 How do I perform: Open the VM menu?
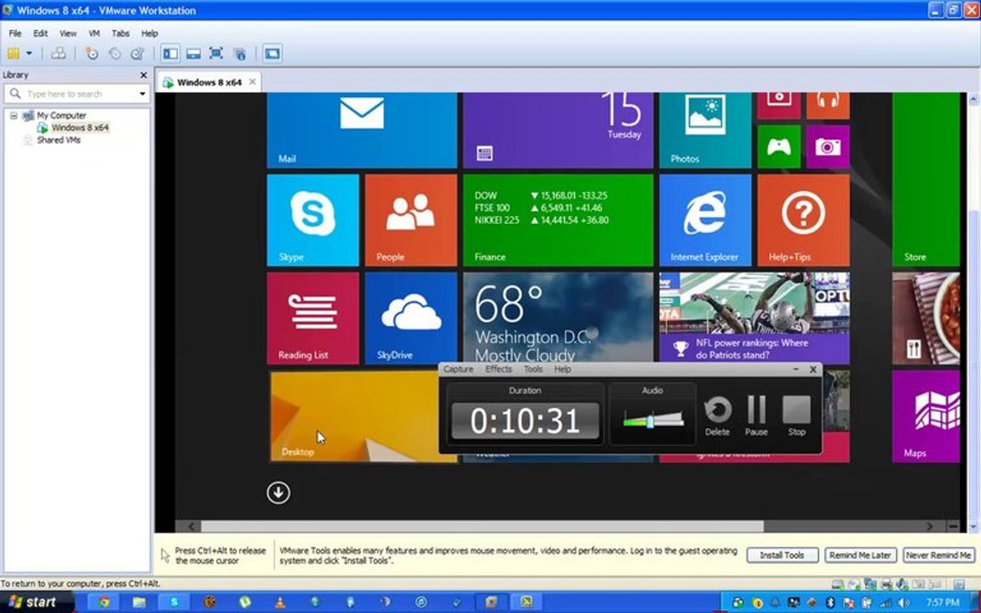94,34
